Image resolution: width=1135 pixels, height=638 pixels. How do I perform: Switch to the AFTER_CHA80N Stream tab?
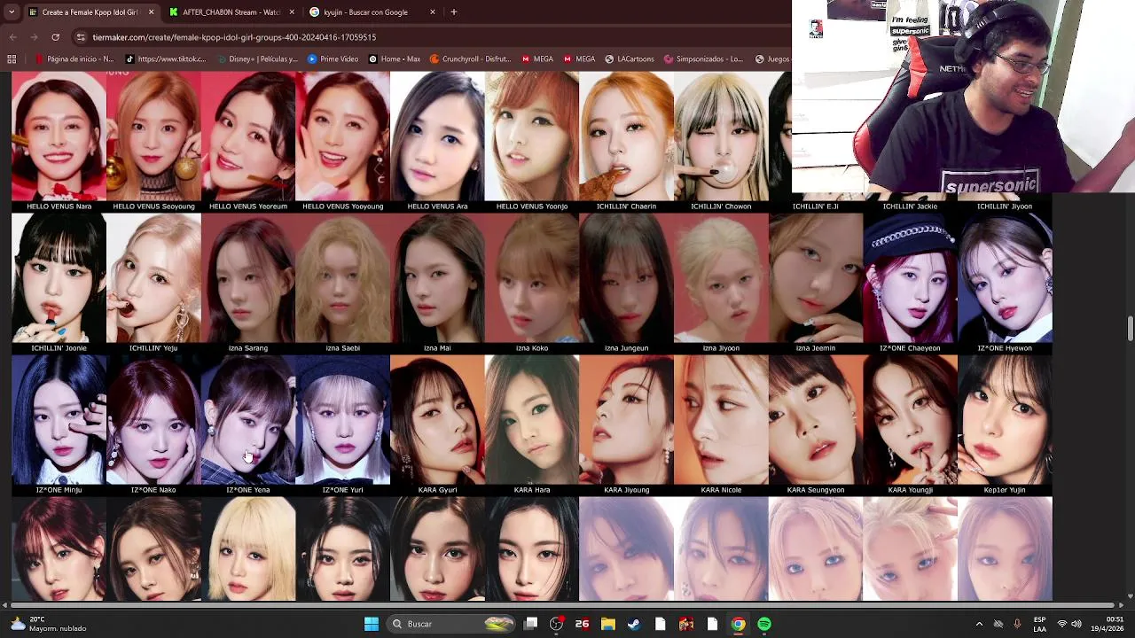(232, 12)
